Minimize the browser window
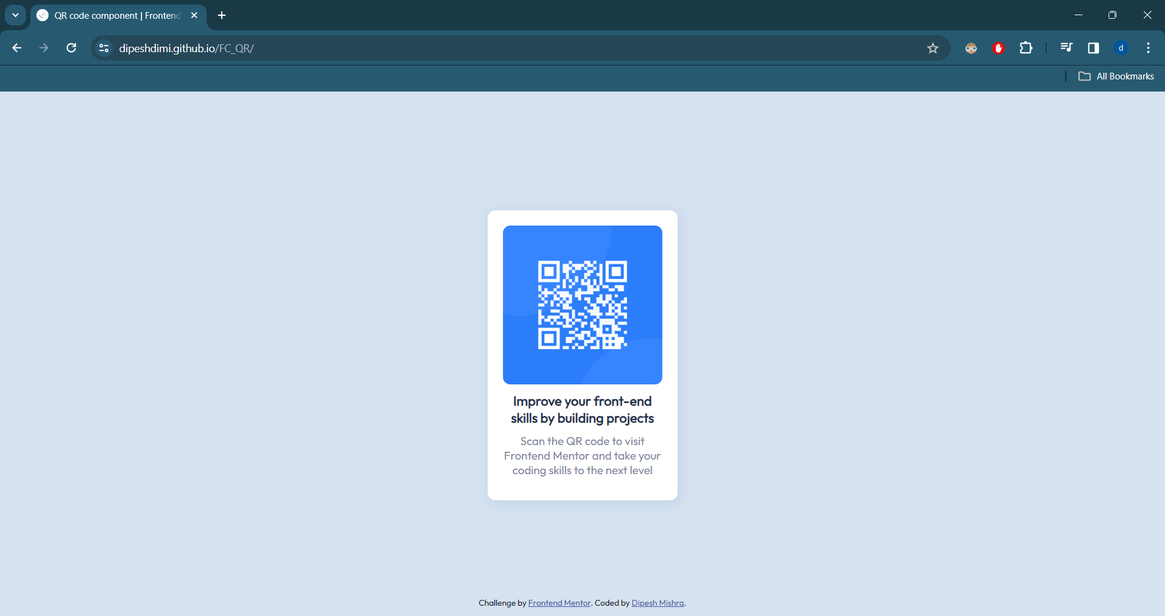Image resolution: width=1165 pixels, height=616 pixels. [x=1078, y=15]
